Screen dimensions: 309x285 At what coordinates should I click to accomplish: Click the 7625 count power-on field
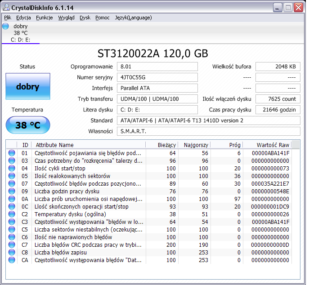click(278, 99)
